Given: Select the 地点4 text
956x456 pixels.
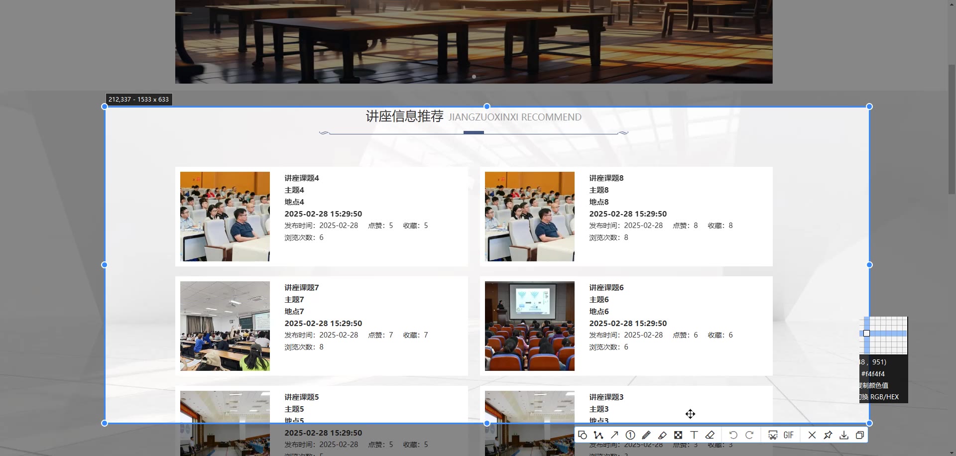Looking at the screenshot, I should [x=294, y=202].
